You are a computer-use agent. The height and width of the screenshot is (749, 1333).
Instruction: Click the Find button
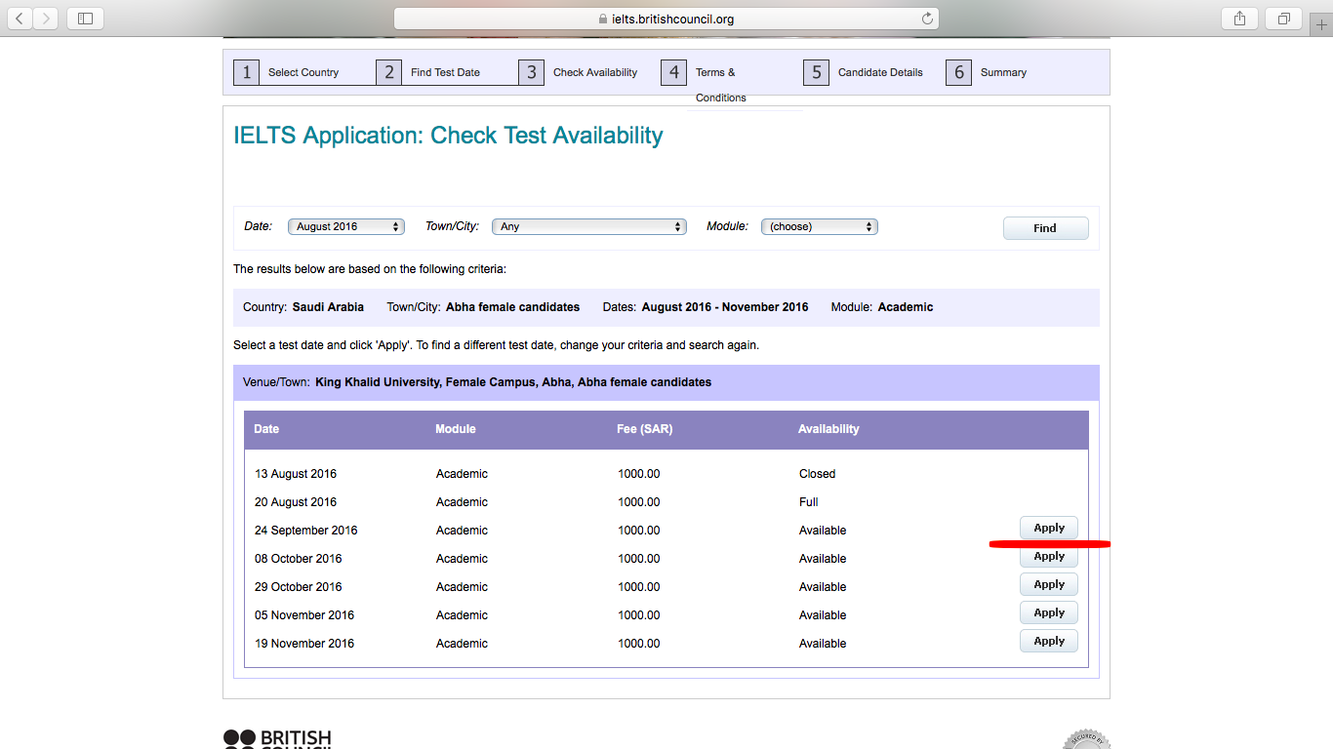tap(1045, 228)
